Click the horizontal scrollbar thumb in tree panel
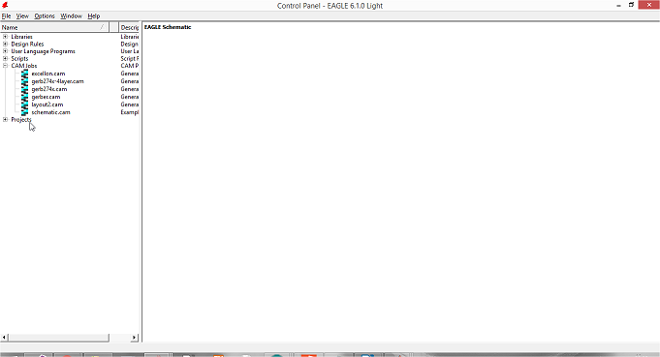The width and height of the screenshot is (660, 357). click(x=59, y=338)
